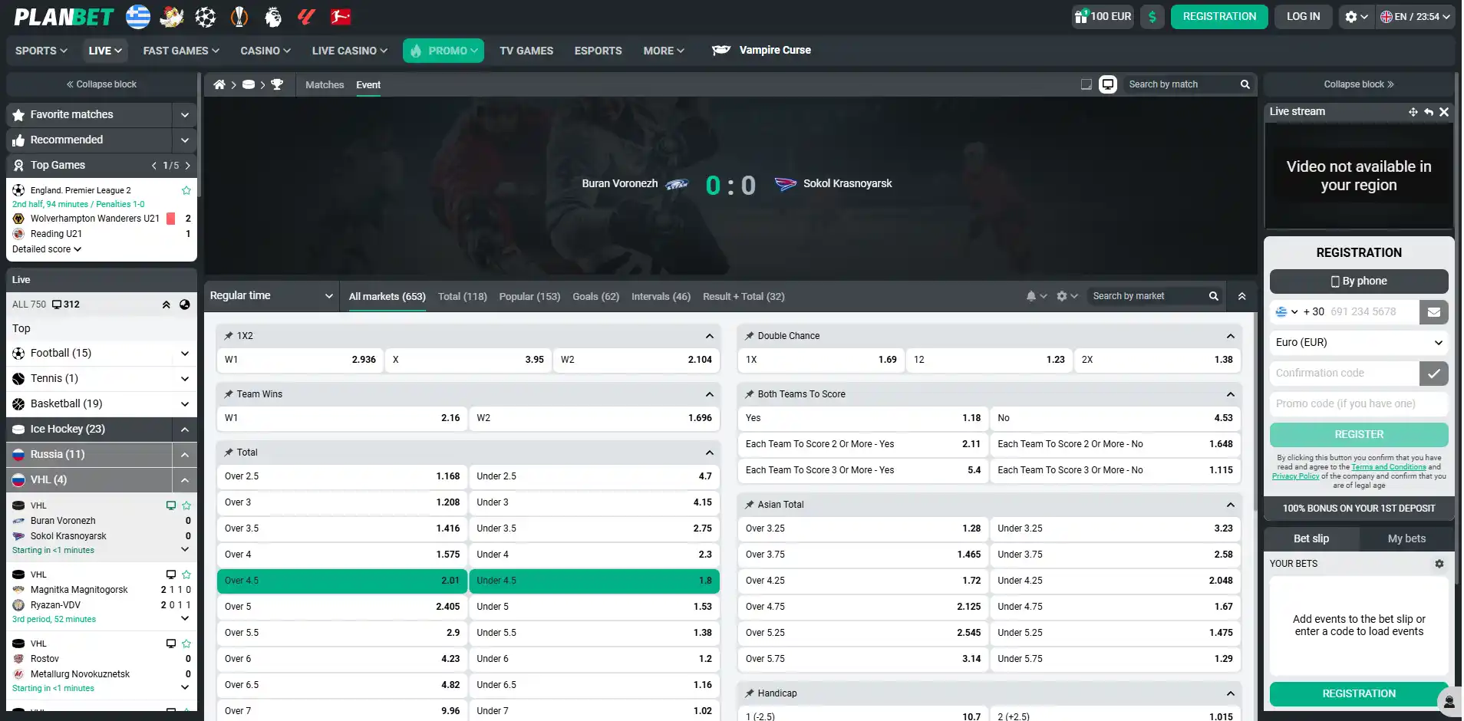
Task: Open the Champions League star-ball shortcut
Action: click(x=206, y=16)
